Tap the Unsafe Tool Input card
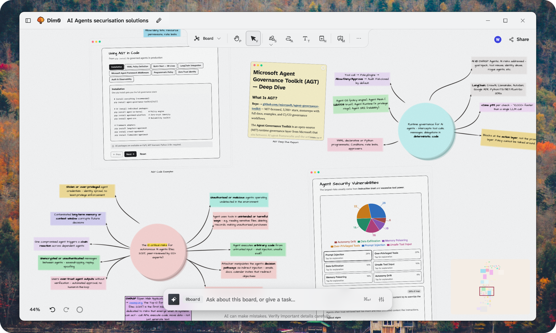 click(397, 266)
